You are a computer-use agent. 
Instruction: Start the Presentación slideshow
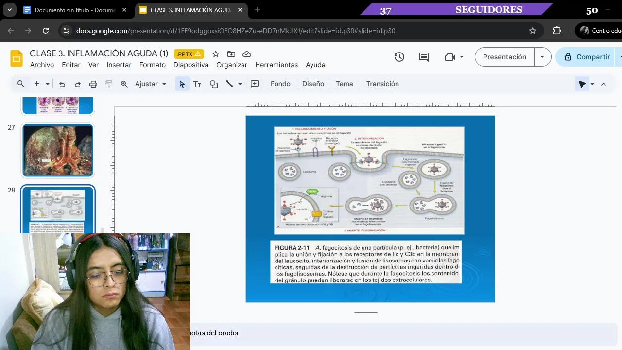[x=504, y=57]
